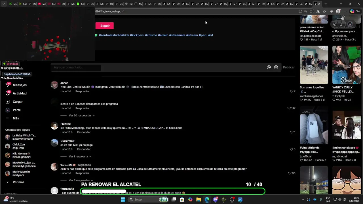Viewport: 363px width, 204px height.
Task: Click the Copilot Chat button in Edge
Action: pyautogui.click(x=355, y=11)
